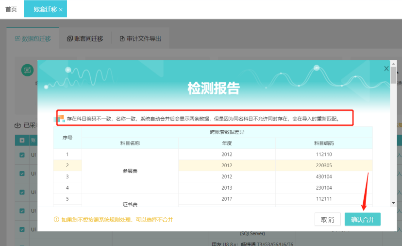Toggle the select-all checkbox in table header

pyautogui.click(x=22, y=141)
